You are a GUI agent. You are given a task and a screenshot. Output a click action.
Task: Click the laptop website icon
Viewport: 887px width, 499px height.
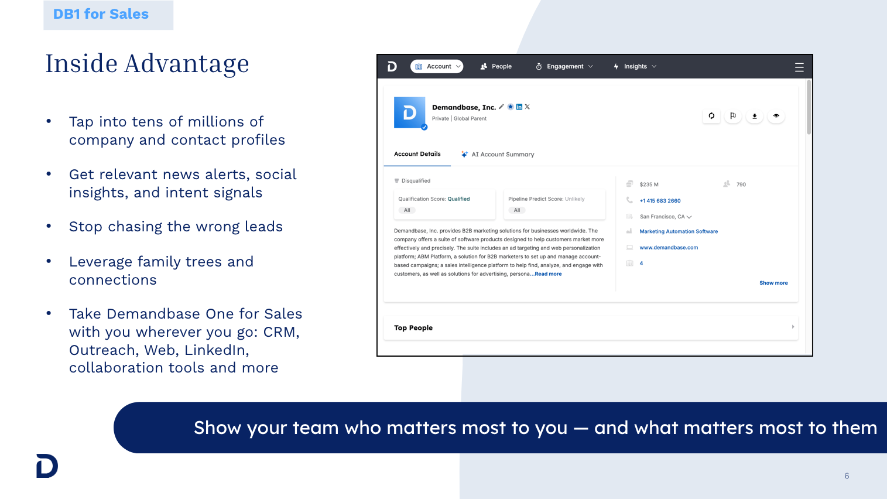[630, 247]
